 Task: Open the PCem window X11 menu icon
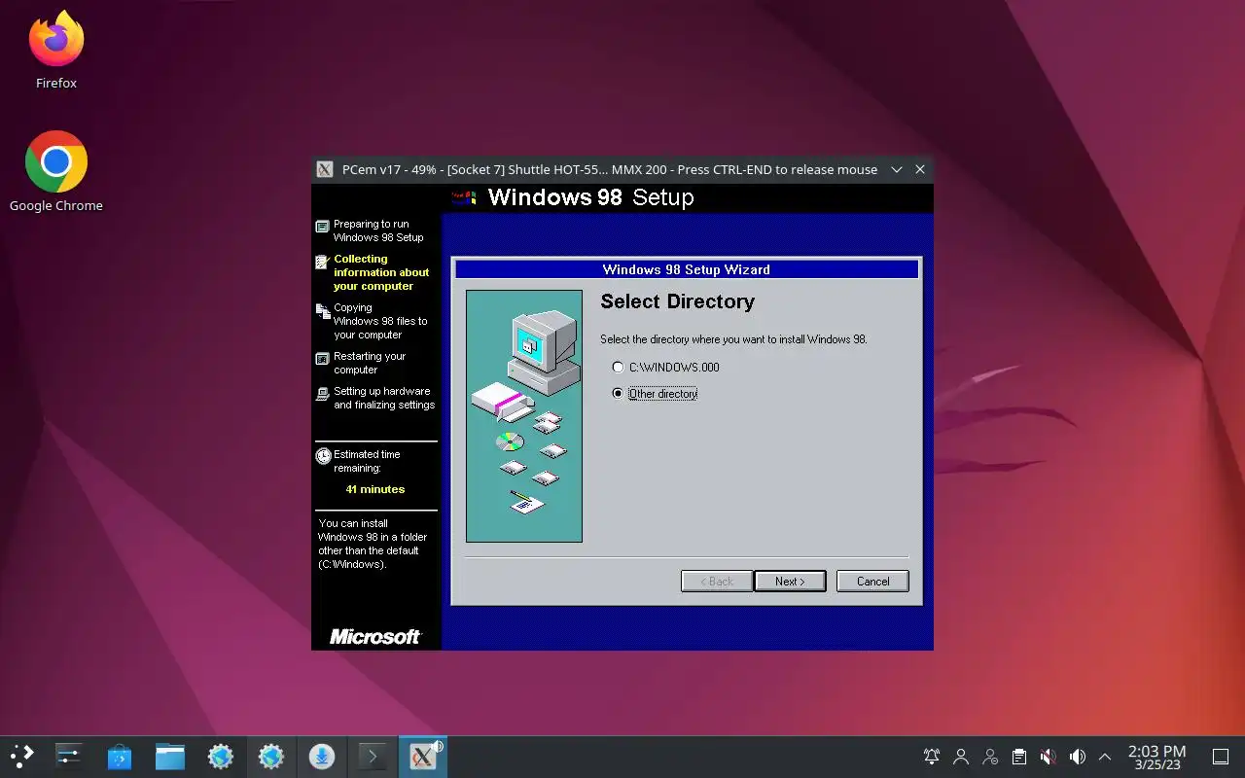click(x=325, y=169)
